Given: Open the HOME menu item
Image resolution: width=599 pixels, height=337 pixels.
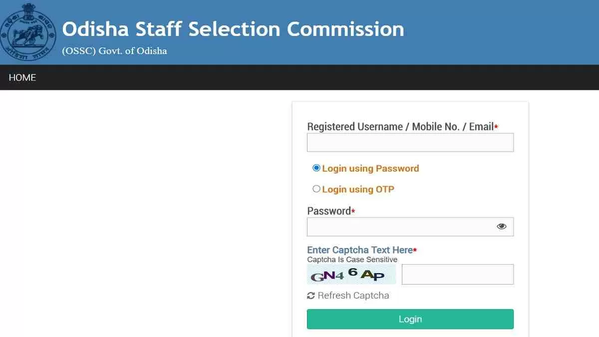Looking at the screenshot, I should tap(22, 77).
